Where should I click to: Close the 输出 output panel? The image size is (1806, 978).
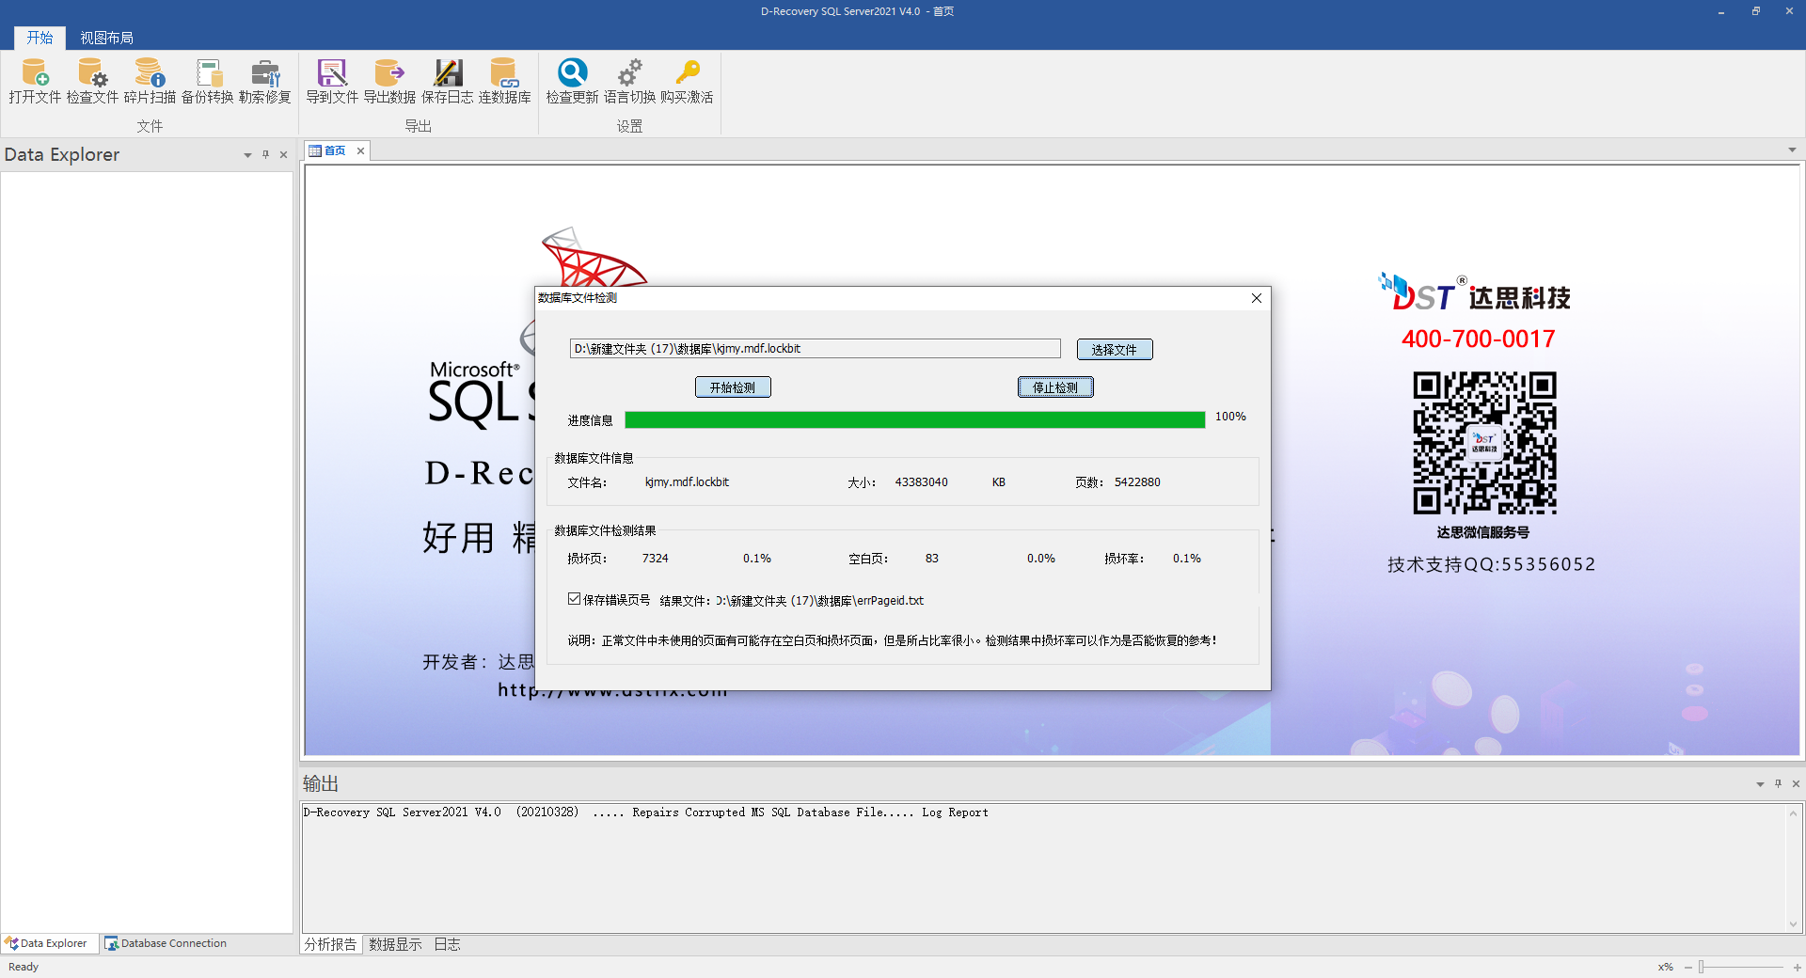[x=1796, y=783]
